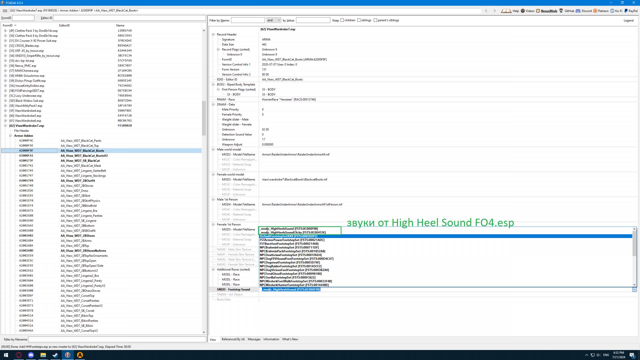
Task: Open the Patreon toolbar icon
Action: click(x=595, y=11)
